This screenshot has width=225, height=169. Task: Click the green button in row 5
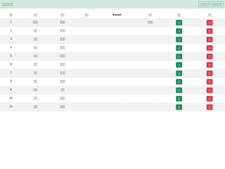coord(179,56)
